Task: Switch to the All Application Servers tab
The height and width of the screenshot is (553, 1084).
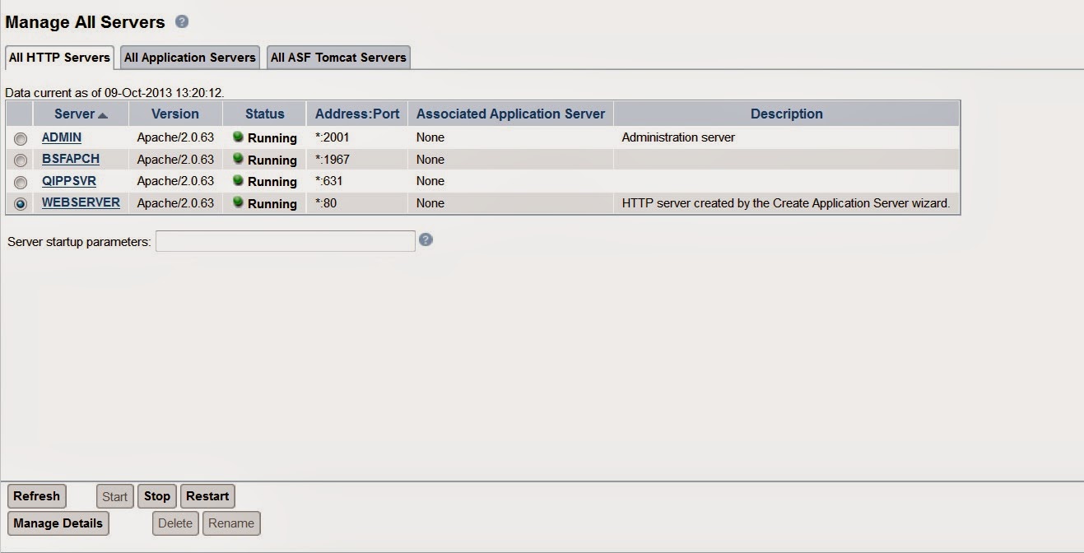Action: pos(189,57)
